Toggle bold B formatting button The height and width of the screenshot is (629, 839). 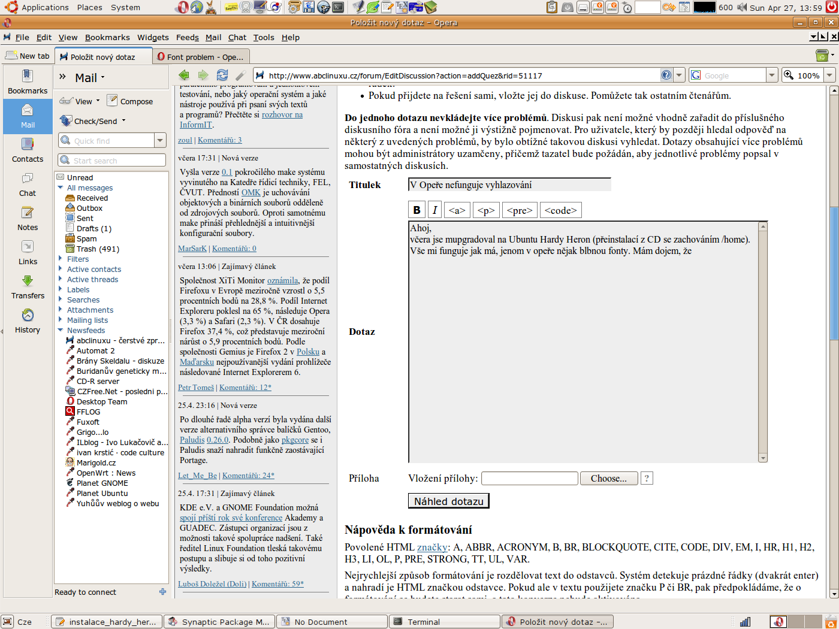click(417, 210)
